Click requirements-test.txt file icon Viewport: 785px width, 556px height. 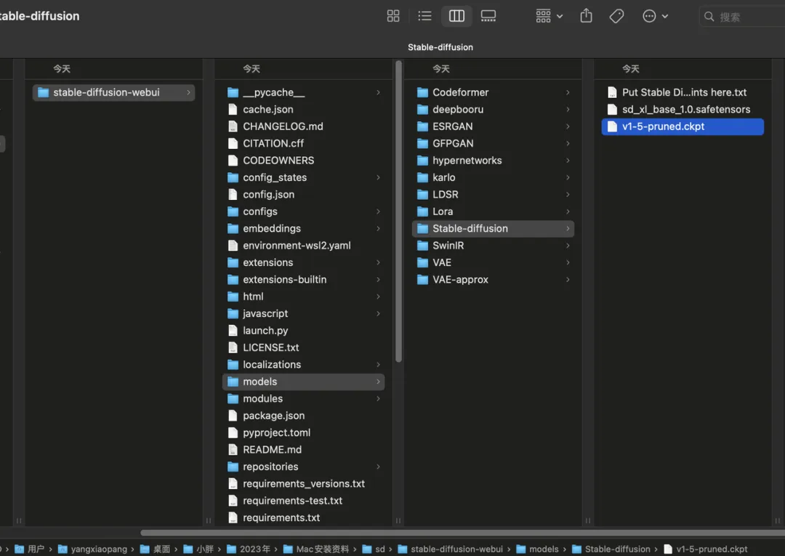[233, 501]
